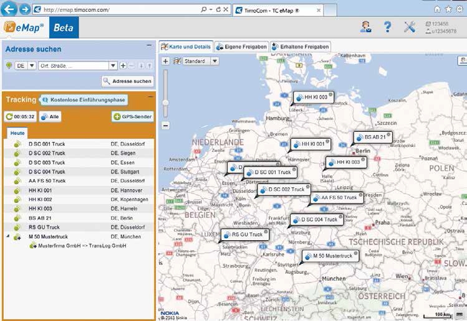Image resolution: width=467 pixels, height=321 pixels.
Task: Select D SC 002 Truck in the vehicle list
Action: point(79,153)
